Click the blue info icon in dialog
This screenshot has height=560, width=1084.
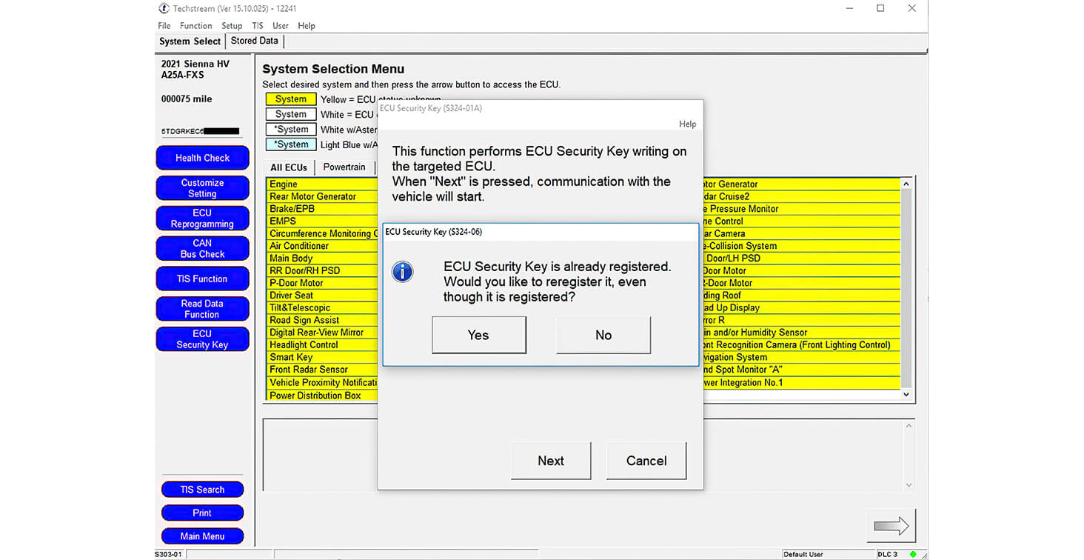(402, 272)
